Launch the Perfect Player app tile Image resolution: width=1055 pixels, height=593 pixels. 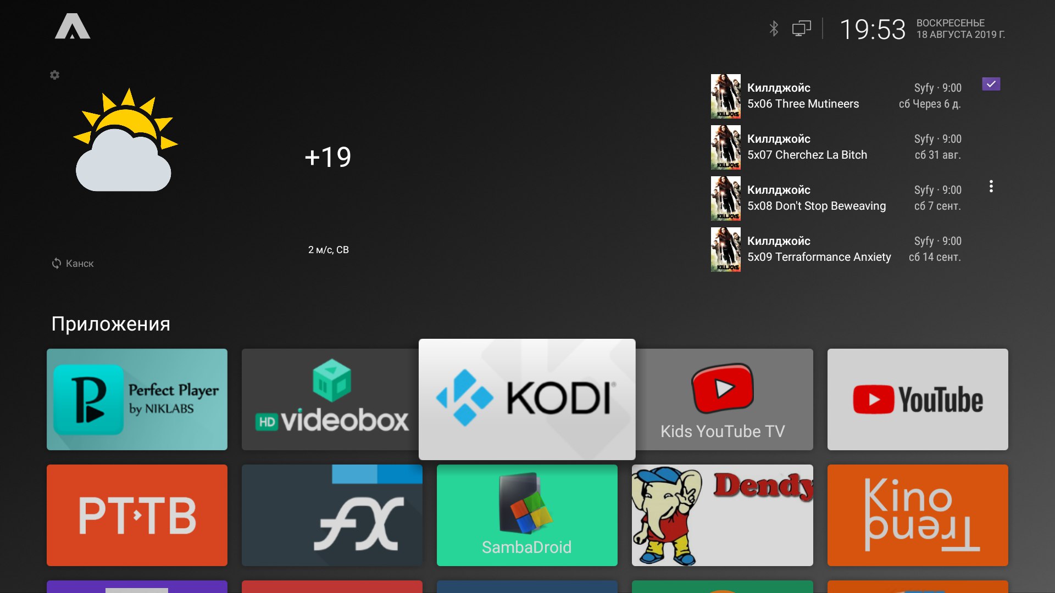(x=137, y=399)
